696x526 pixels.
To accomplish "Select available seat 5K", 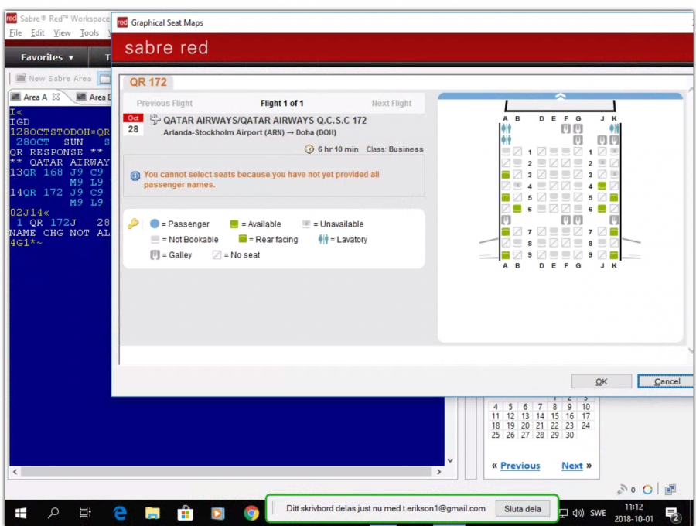I will pyautogui.click(x=614, y=198).
